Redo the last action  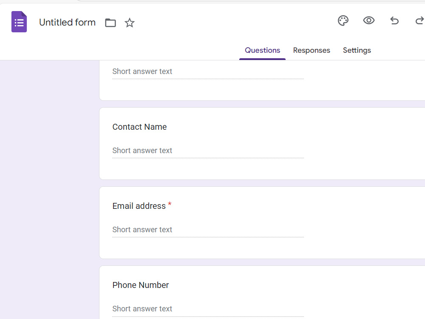[x=419, y=20]
